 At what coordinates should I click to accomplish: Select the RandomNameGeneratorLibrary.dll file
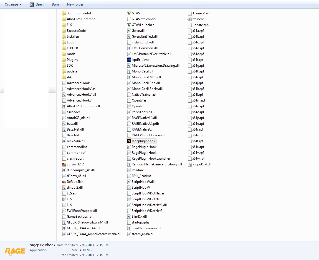click(x=155, y=164)
